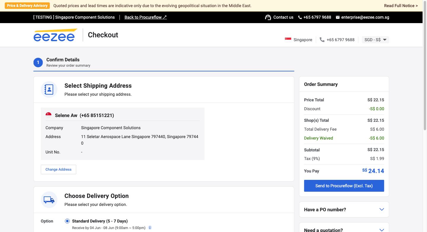Click the address book icon for shipping address
Screen dimensions: 427x232
click(49, 89)
